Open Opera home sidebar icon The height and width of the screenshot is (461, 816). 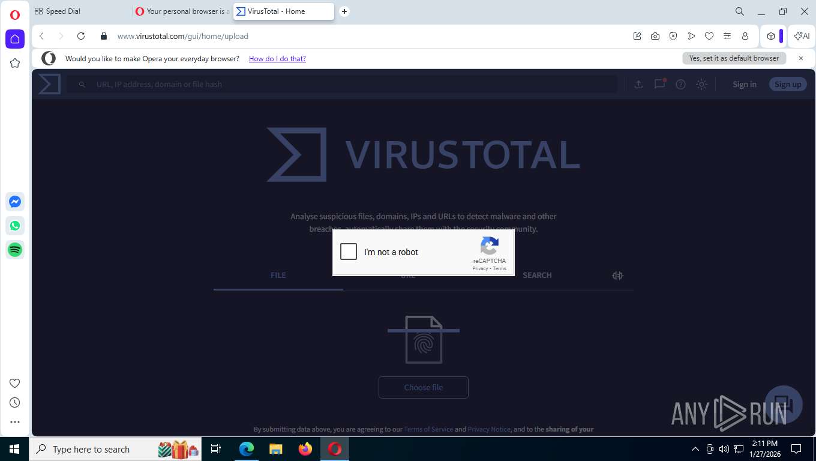click(x=15, y=39)
